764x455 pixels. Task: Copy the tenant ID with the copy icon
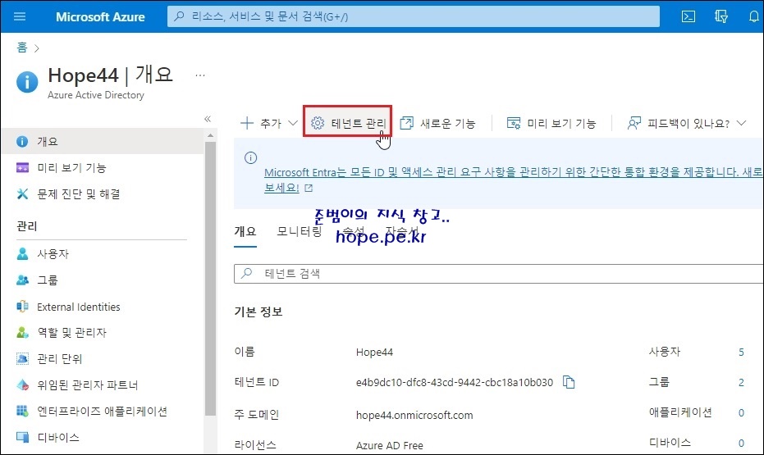coord(569,382)
